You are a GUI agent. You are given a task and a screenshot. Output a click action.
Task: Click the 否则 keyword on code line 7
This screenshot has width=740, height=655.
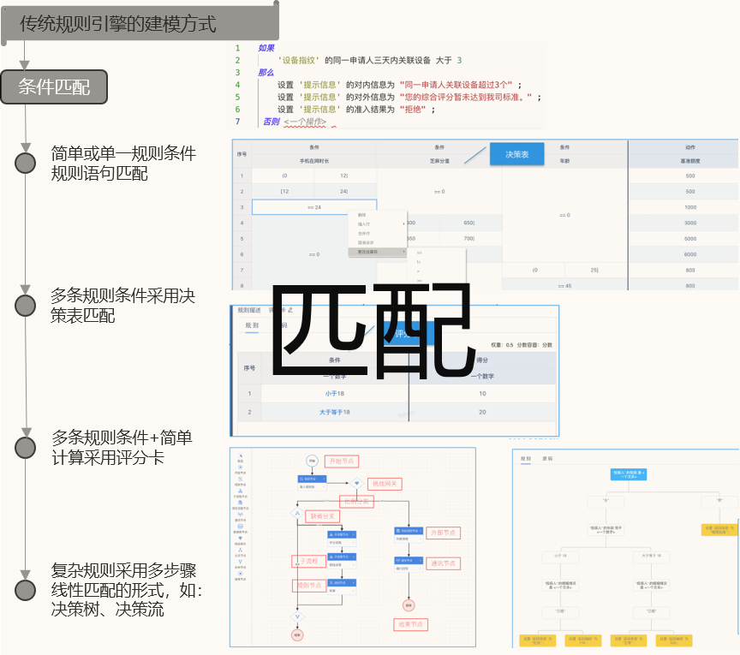[x=272, y=122]
